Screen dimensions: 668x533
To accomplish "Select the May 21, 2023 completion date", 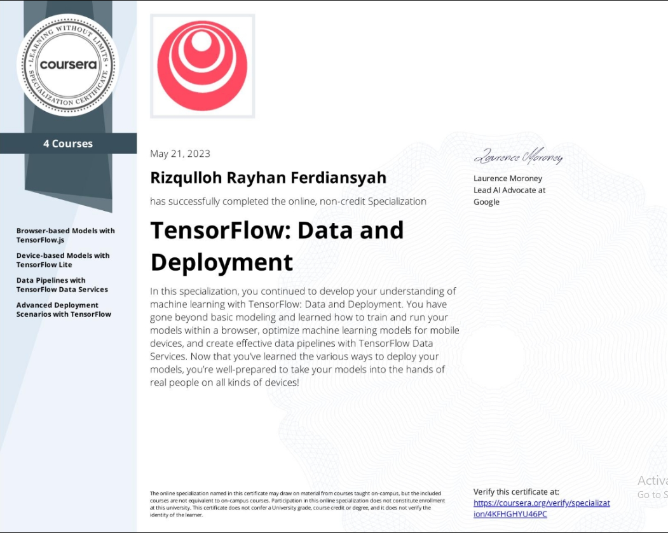I will coord(180,153).
